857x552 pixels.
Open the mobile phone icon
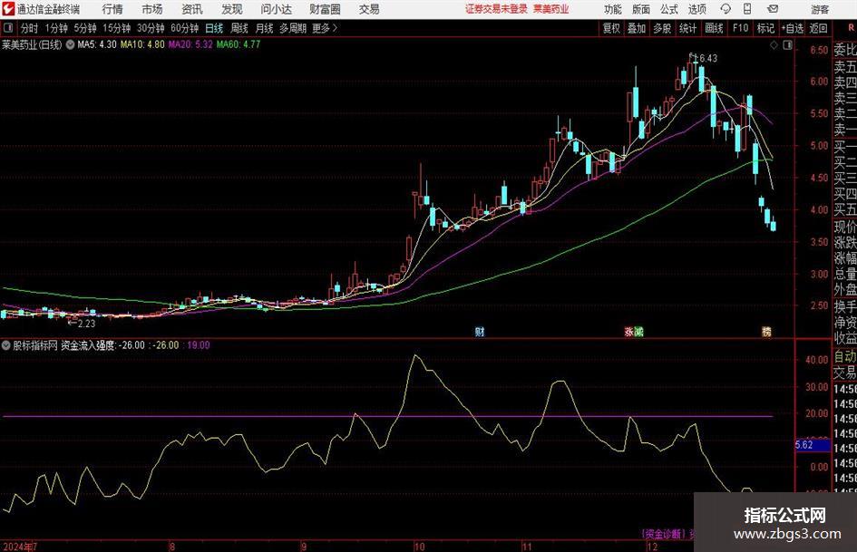click(747, 9)
